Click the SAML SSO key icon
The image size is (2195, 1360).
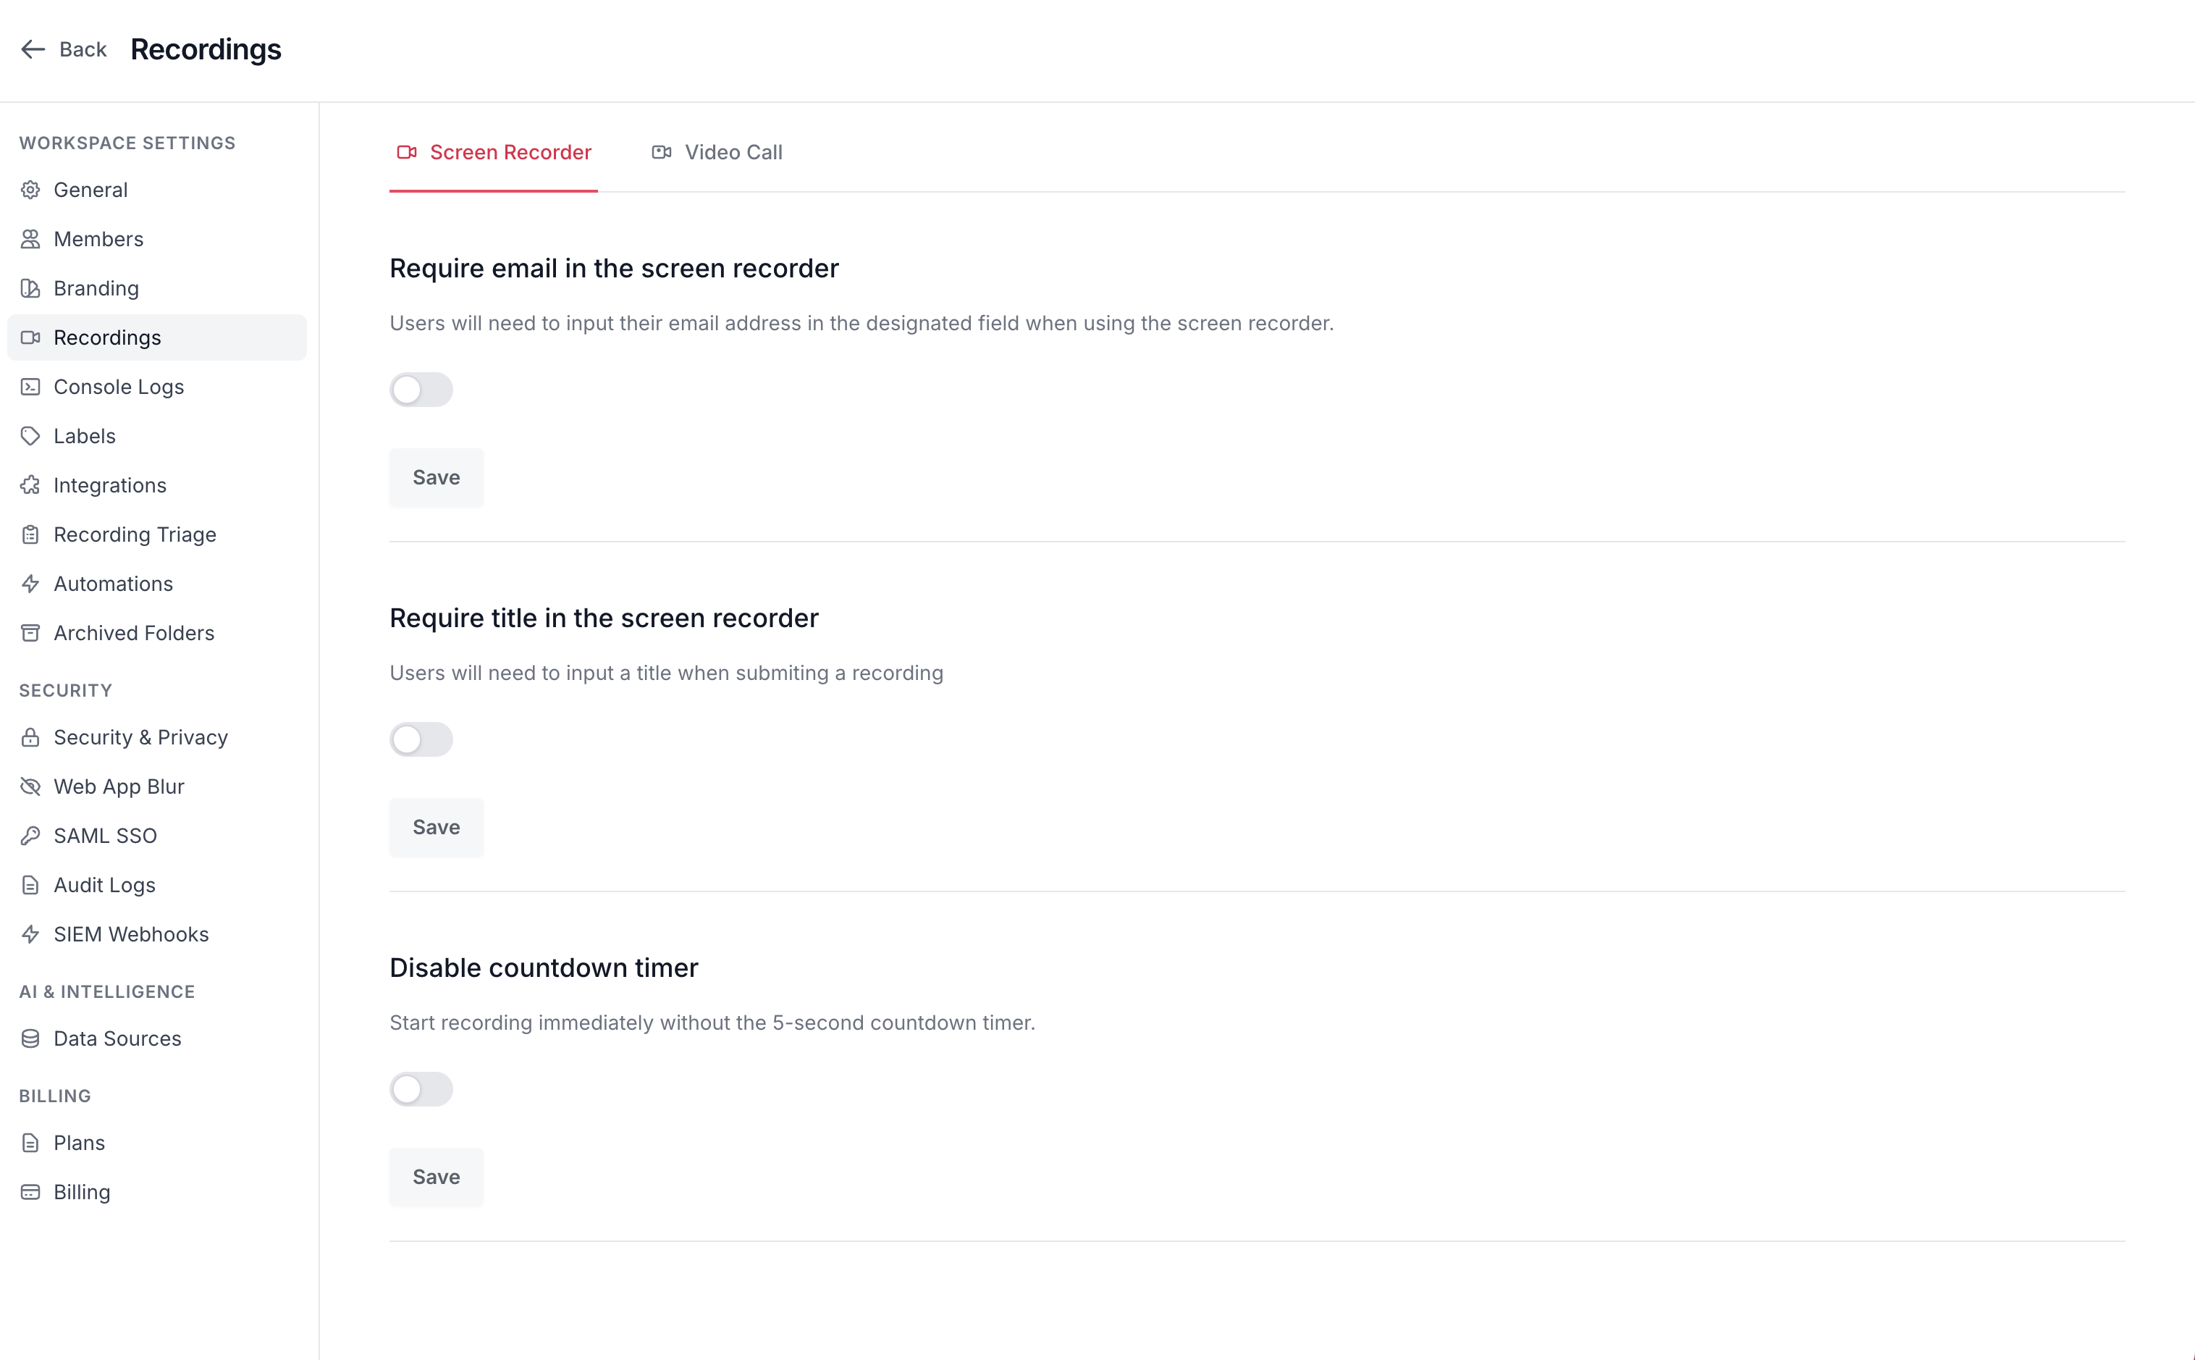click(x=30, y=836)
